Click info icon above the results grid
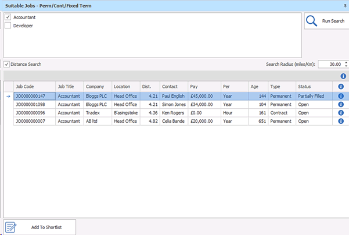The height and width of the screenshot is (235, 349). [343, 76]
